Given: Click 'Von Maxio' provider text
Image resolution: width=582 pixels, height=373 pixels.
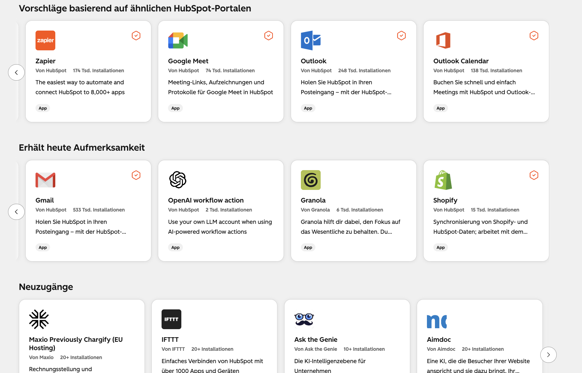Looking at the screenshot, I should coord(41,358).
